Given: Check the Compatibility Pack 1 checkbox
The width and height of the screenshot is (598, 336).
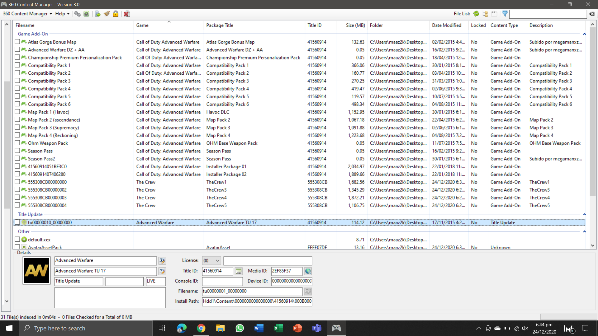Looking at the screenshot, I should tap(17, 65).
